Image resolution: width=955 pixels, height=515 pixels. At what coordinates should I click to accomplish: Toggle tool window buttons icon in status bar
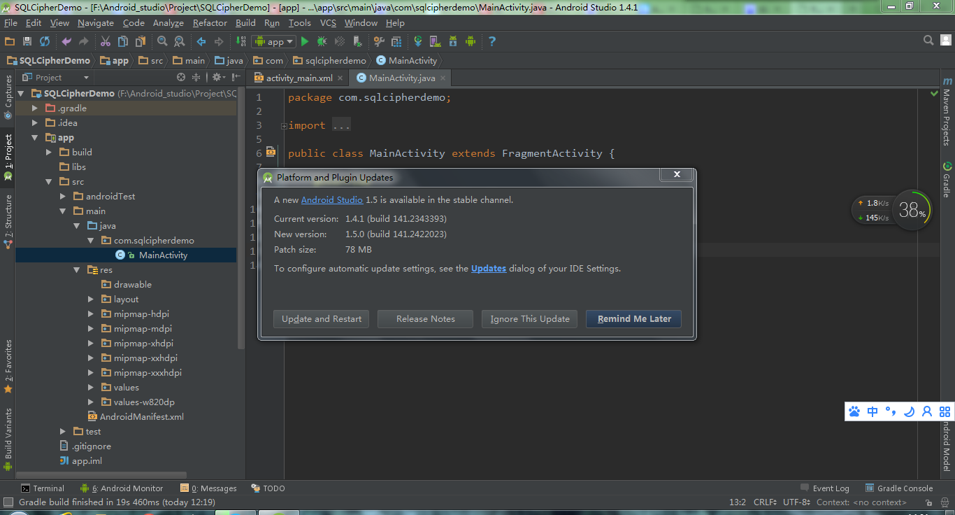click(8, 502)
